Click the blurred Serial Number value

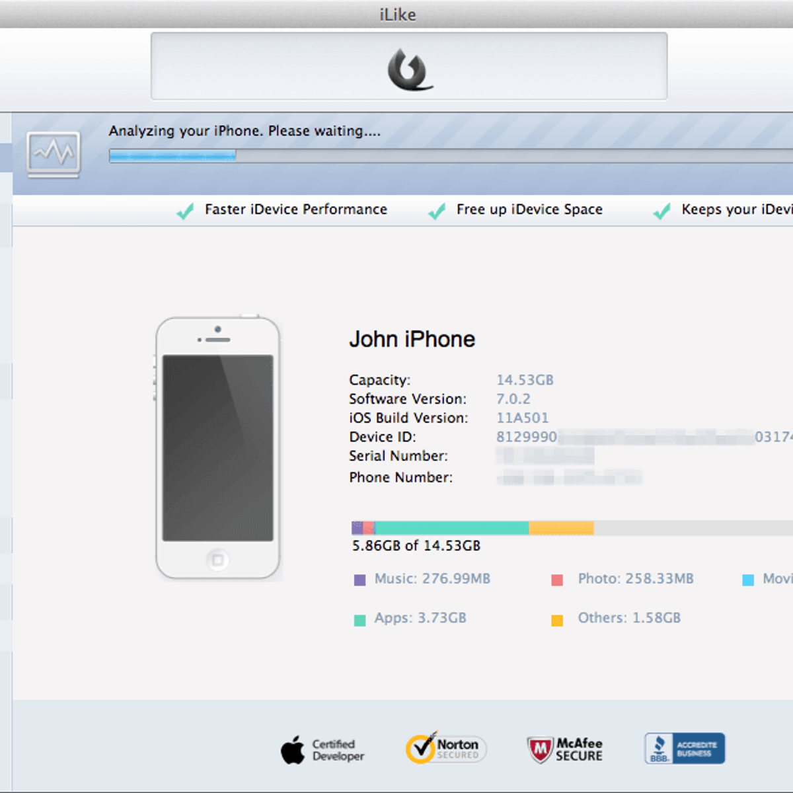point(545,456)
